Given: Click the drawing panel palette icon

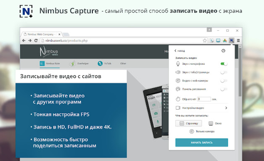Looking at the screenshot, I should (x=178, y=89).
